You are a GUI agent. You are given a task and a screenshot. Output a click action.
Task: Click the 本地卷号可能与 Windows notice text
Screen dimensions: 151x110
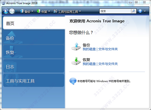coord(104,81)
